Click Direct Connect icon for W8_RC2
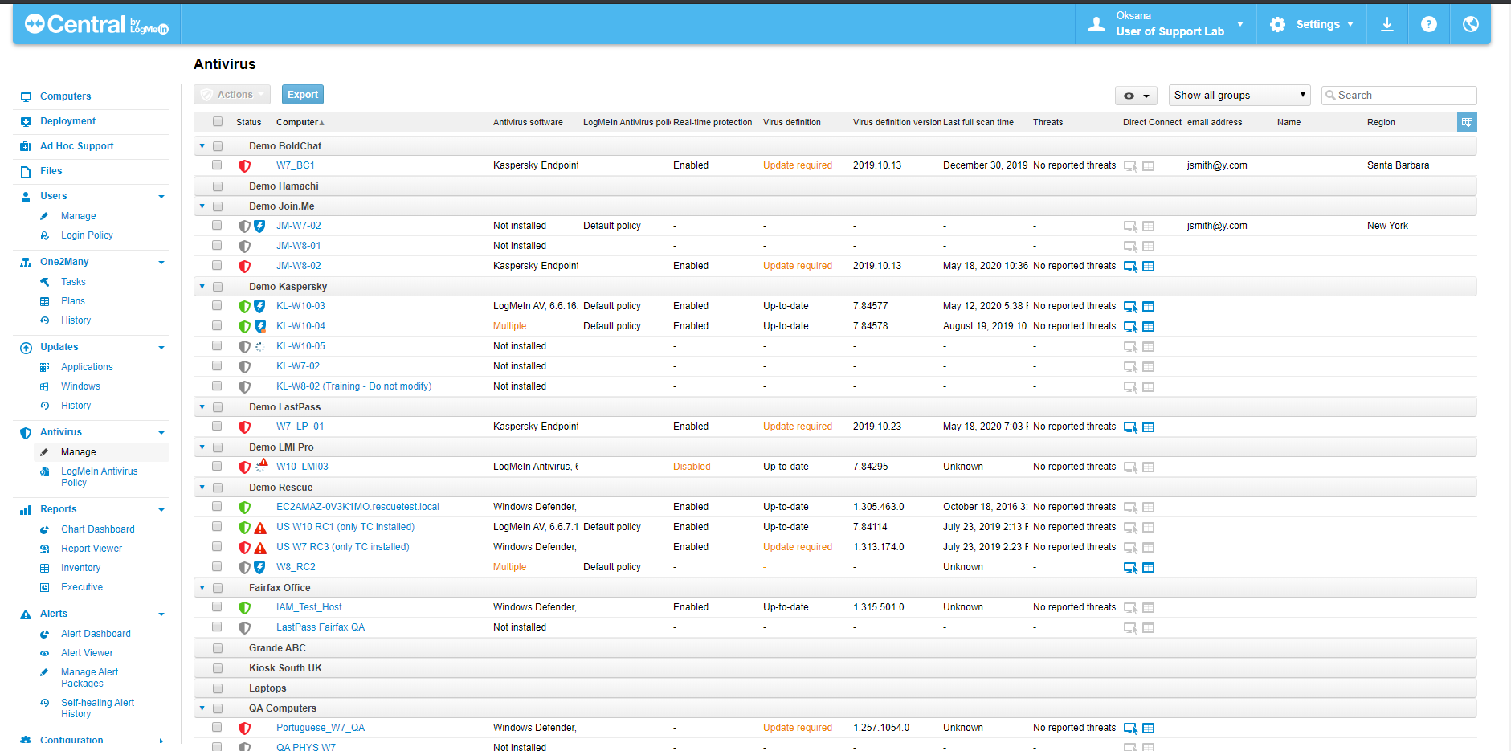Viewport: 1511px width, 751px height. point(1130,568)
